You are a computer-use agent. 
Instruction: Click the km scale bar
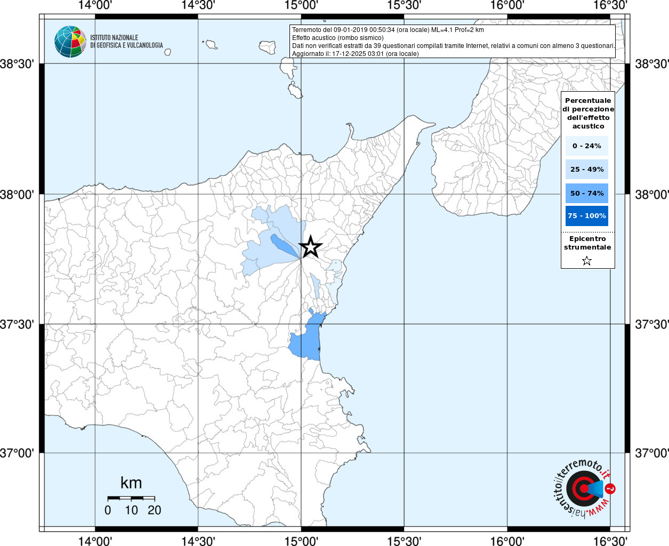coord(131,498)
